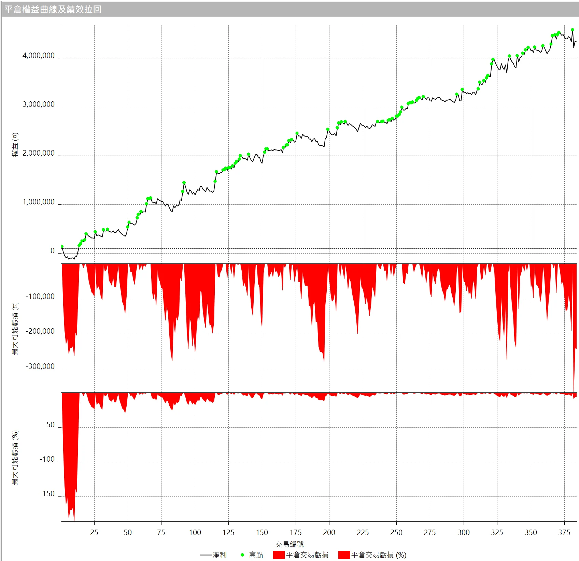Click the first green high-point marker at trade 1
579x561 pixels.
coord(62,246)
